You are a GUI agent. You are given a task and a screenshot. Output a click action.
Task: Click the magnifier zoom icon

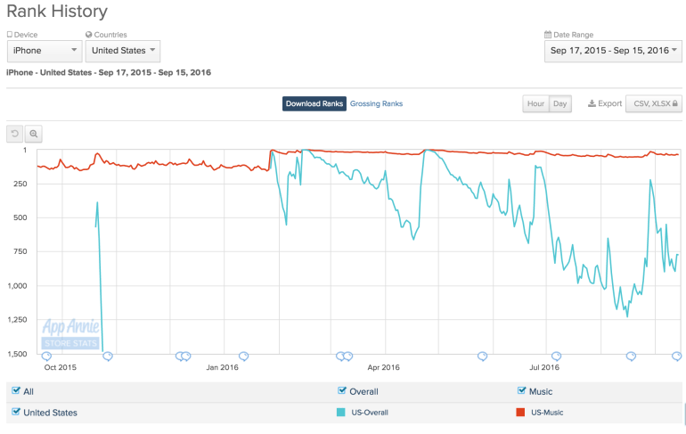click(x=34, y=134)
